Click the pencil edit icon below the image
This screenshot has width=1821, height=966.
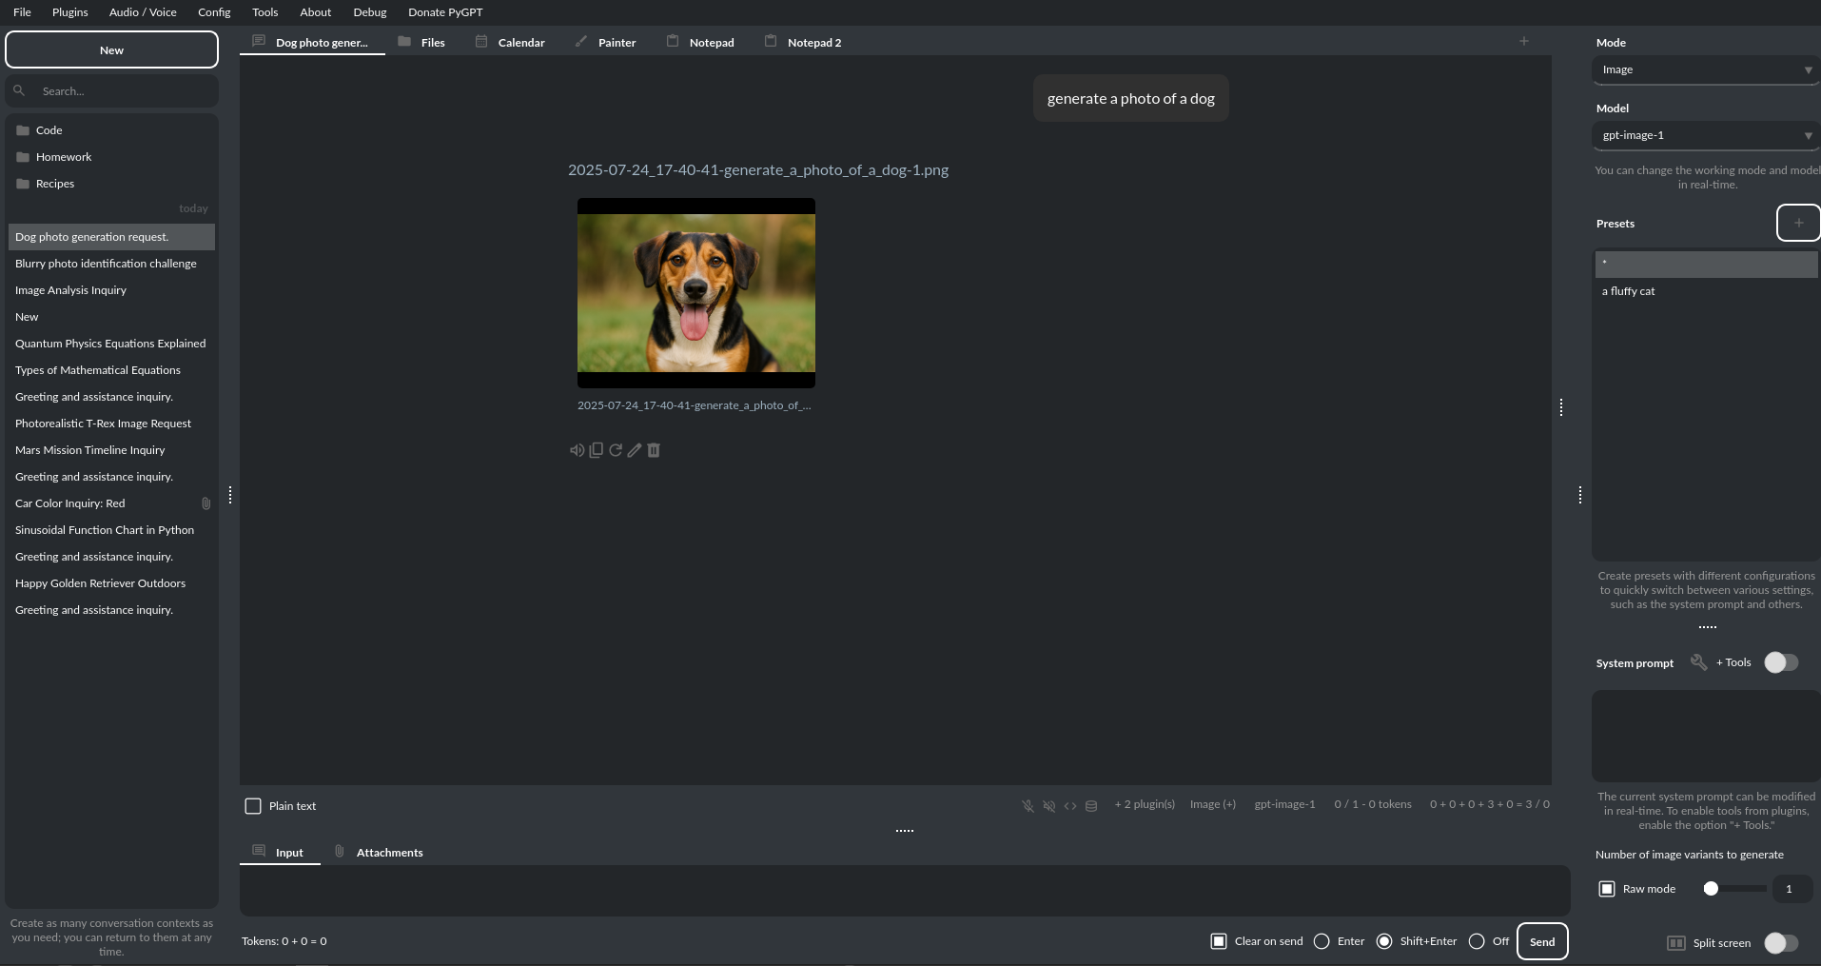click(x=635, y=450)
